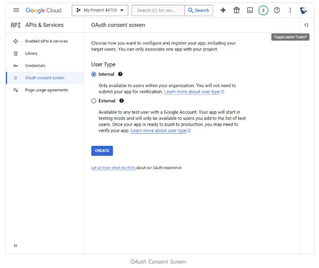319x268 pixels.
Task: Open notifications badge showing 2
Action: [263, 10]
